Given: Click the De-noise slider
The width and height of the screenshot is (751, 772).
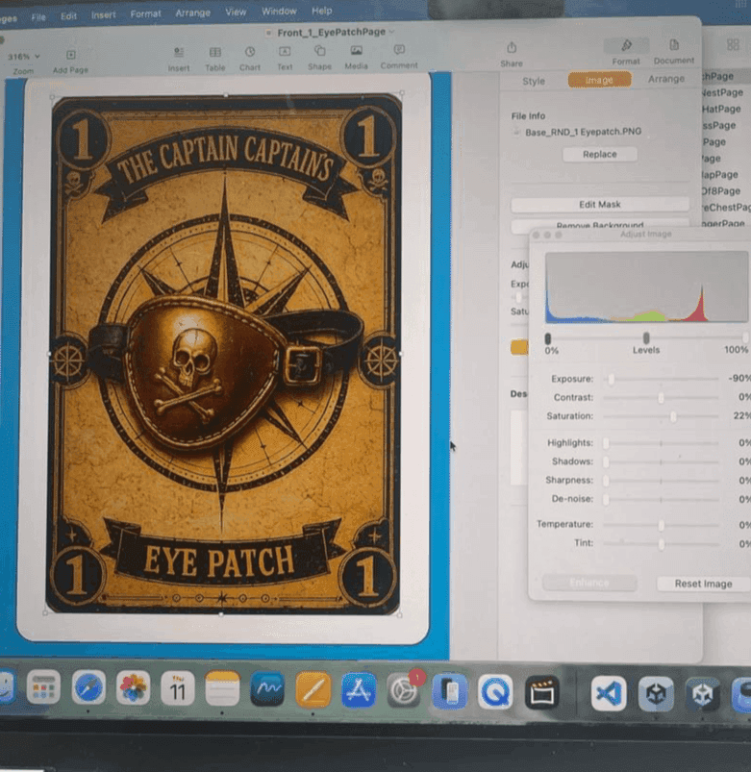Looking at the screenshot, I should coord(661,499).
